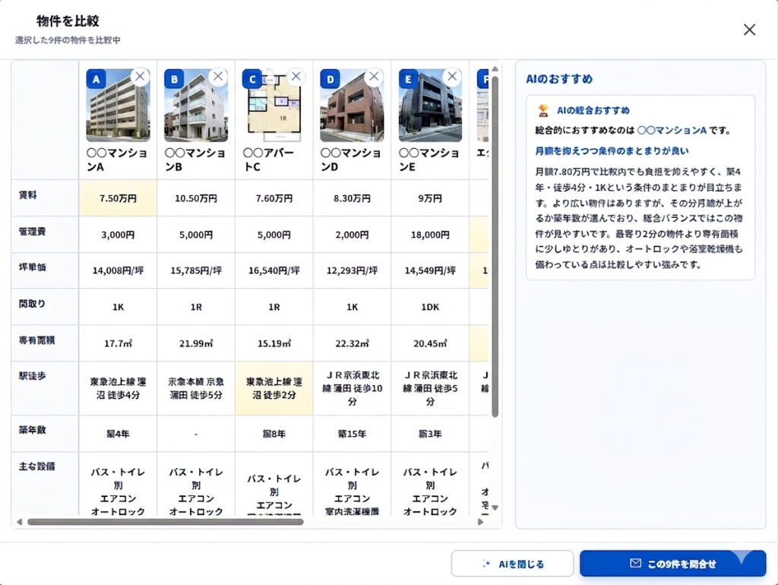The image size is (778, 585).
Task: Click この9件を問合せ button
Action: click(673, 564)
